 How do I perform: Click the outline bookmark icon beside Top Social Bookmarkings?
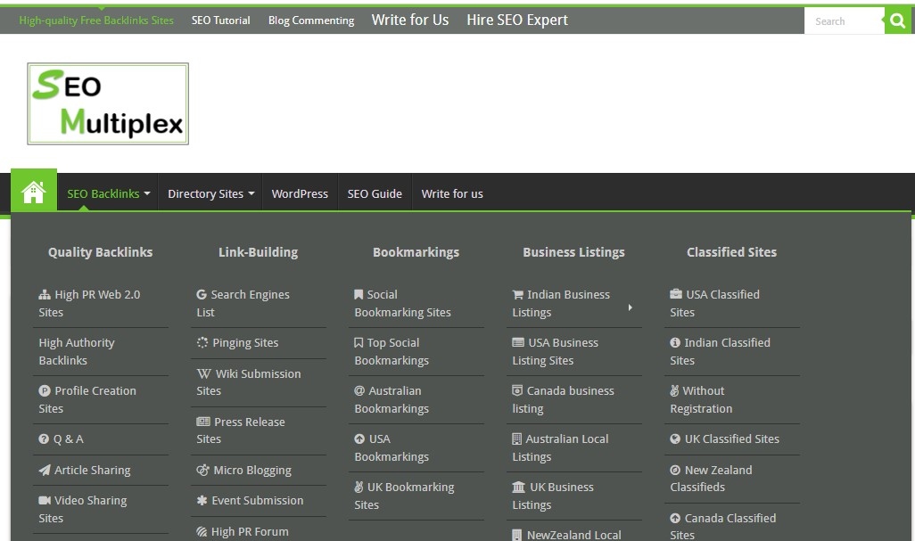coord(359,343)
